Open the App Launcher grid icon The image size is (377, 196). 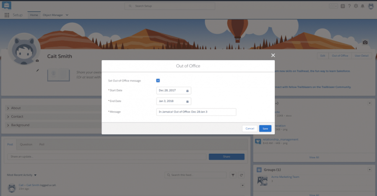7,15
